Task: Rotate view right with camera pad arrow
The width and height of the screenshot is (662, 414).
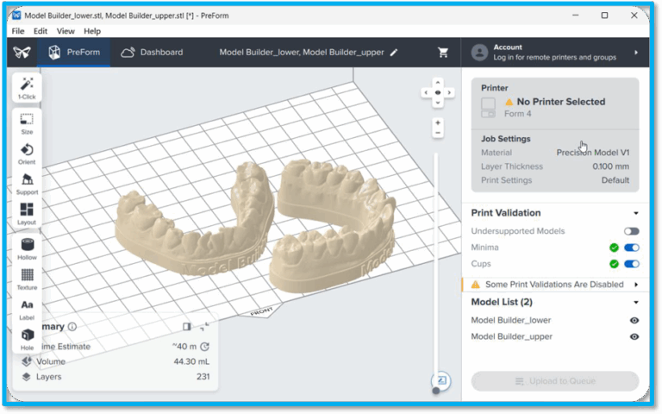Action: 450,92
